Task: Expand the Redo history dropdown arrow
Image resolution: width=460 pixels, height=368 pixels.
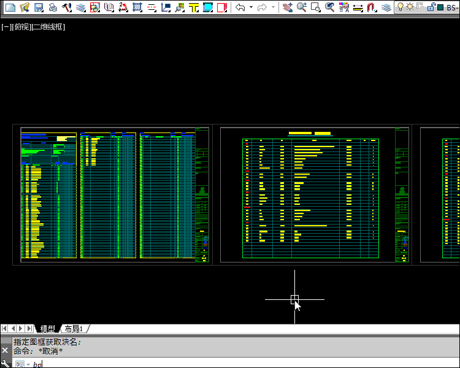Action: coord(273,7)
